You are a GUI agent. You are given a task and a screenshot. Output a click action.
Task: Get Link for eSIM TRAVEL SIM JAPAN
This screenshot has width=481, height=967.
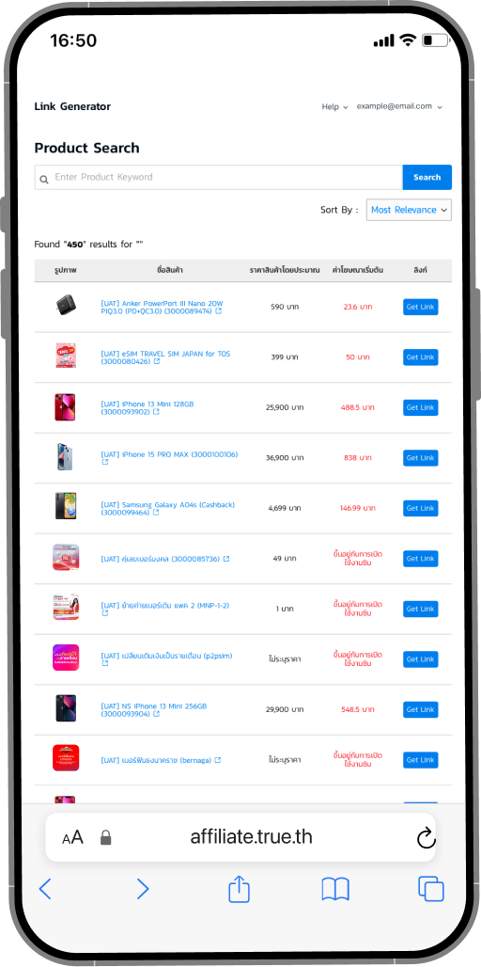tap(421, 357)
